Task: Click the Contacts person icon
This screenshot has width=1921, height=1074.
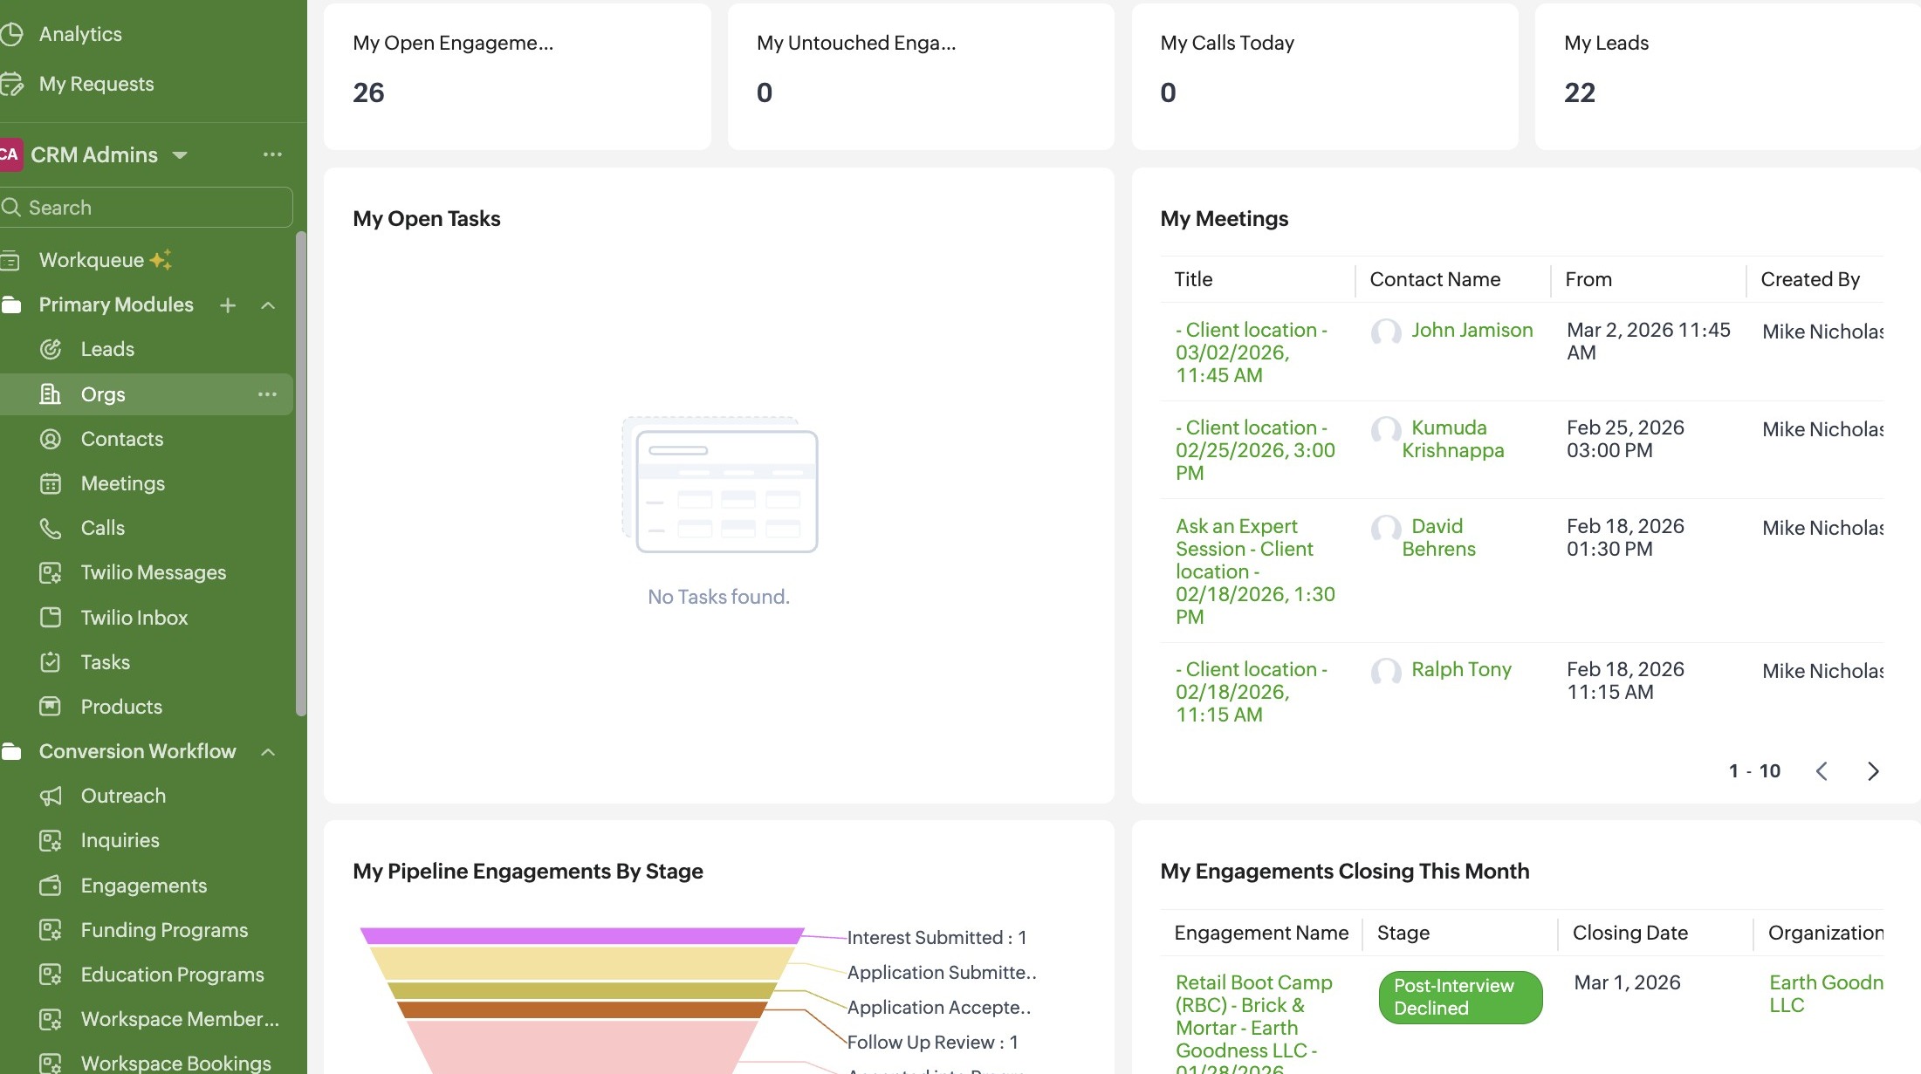Action: [51, 439]
